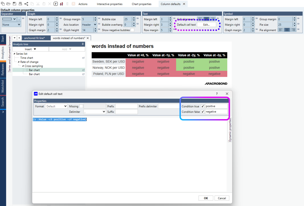
Task: Click the help question mark in dialog
Action: (217, 94)
